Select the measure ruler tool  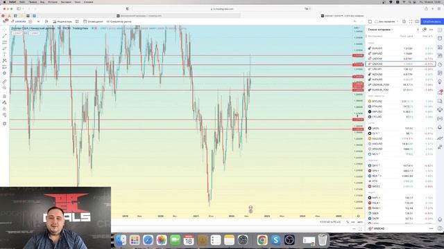pyautogui.click(x=5, y=82)
